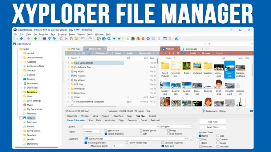Open the Hotlist map-pin toolbar icon

pos(50,39)
